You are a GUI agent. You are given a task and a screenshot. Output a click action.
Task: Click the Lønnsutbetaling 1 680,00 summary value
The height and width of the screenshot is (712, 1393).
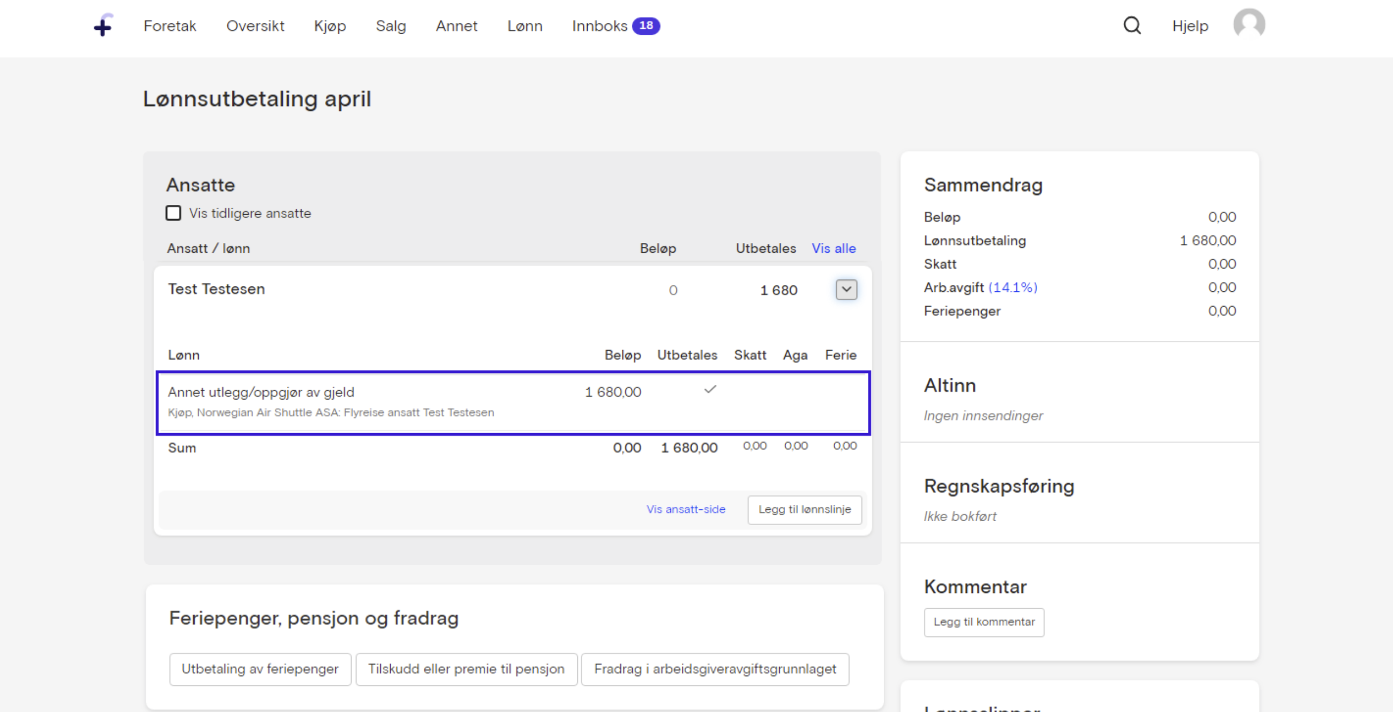pos(1207,240)
